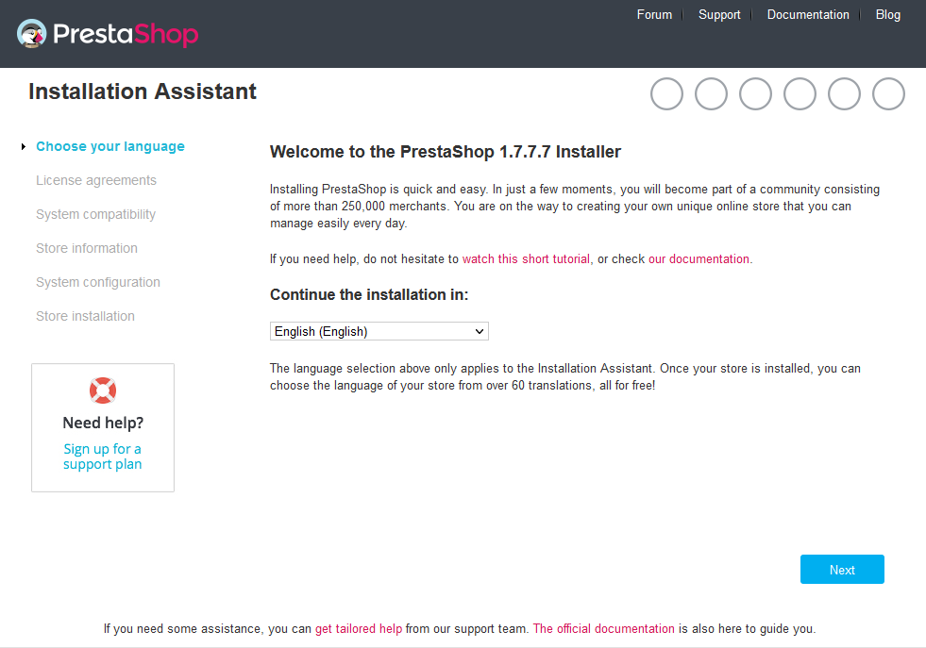
Task: Go to Documentation in the header
Action: tap(808, 15)
